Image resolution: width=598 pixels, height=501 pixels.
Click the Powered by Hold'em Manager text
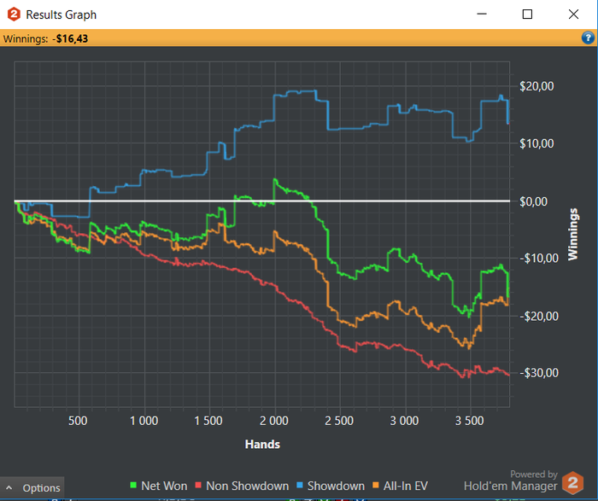(511, 481)
